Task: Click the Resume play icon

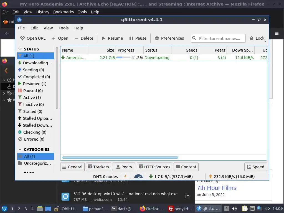Action: (x=104, y=38)
